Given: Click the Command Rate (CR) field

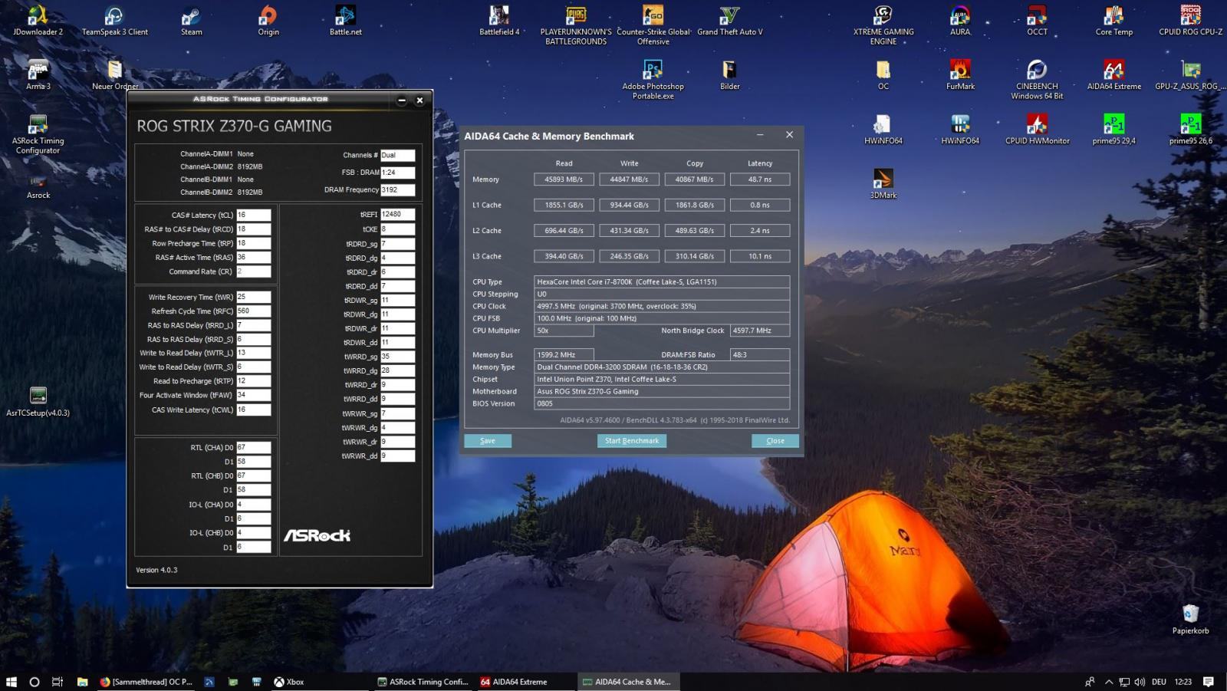Looking at the screenshot, I should 253,271.
